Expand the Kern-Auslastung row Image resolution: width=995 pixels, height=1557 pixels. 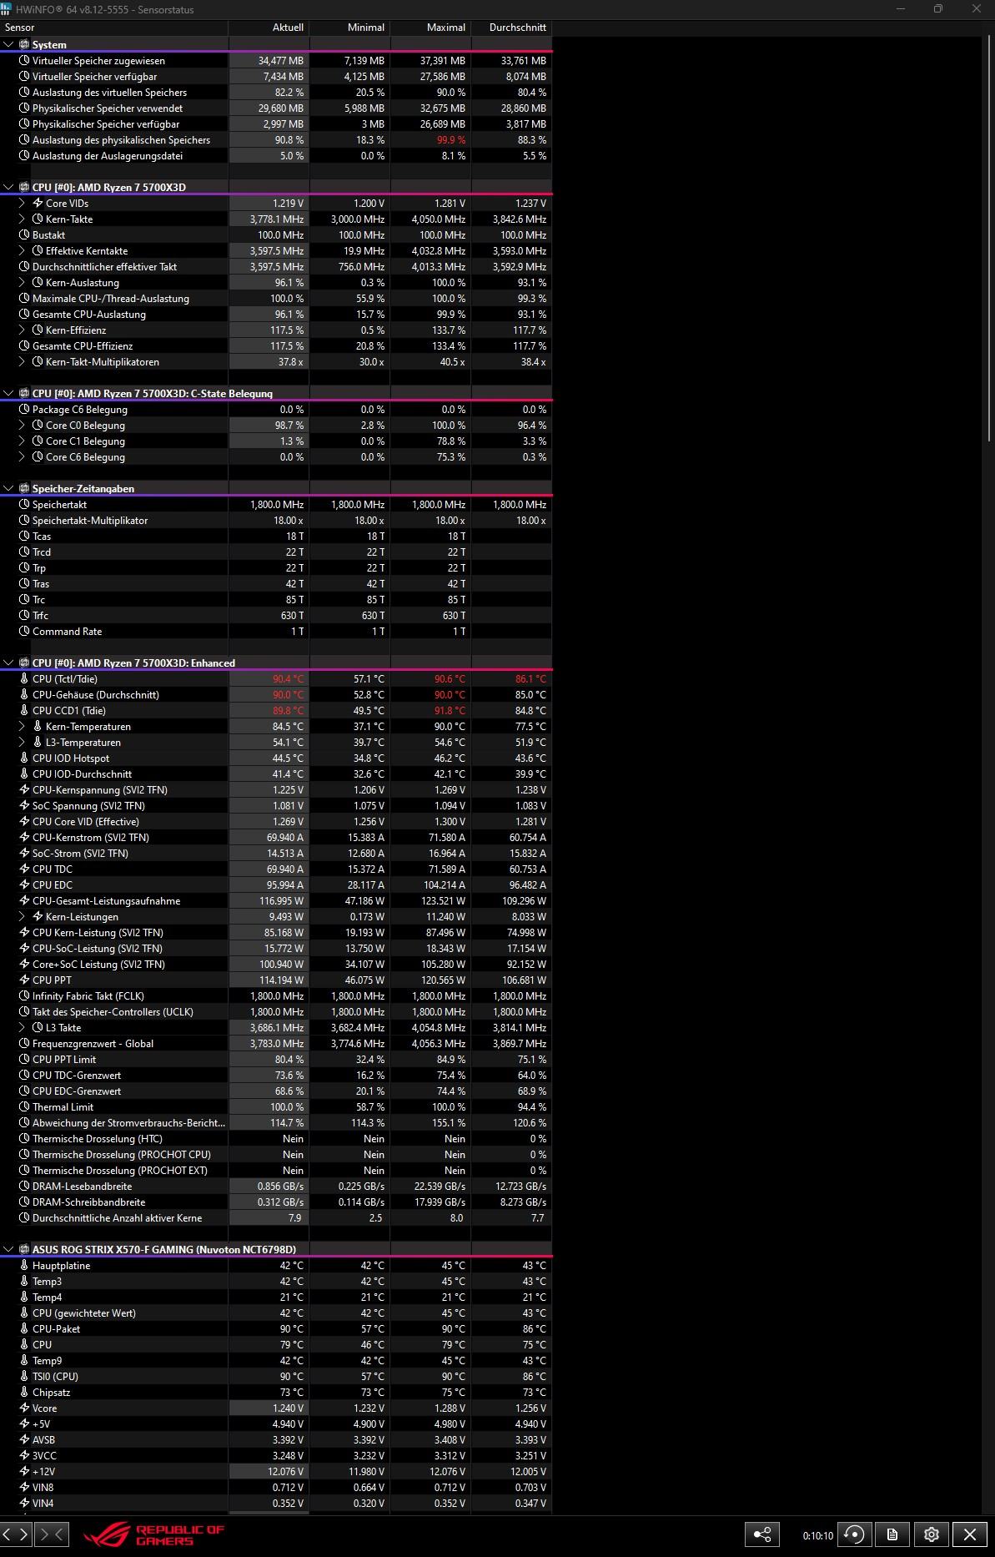pos(22,282)
